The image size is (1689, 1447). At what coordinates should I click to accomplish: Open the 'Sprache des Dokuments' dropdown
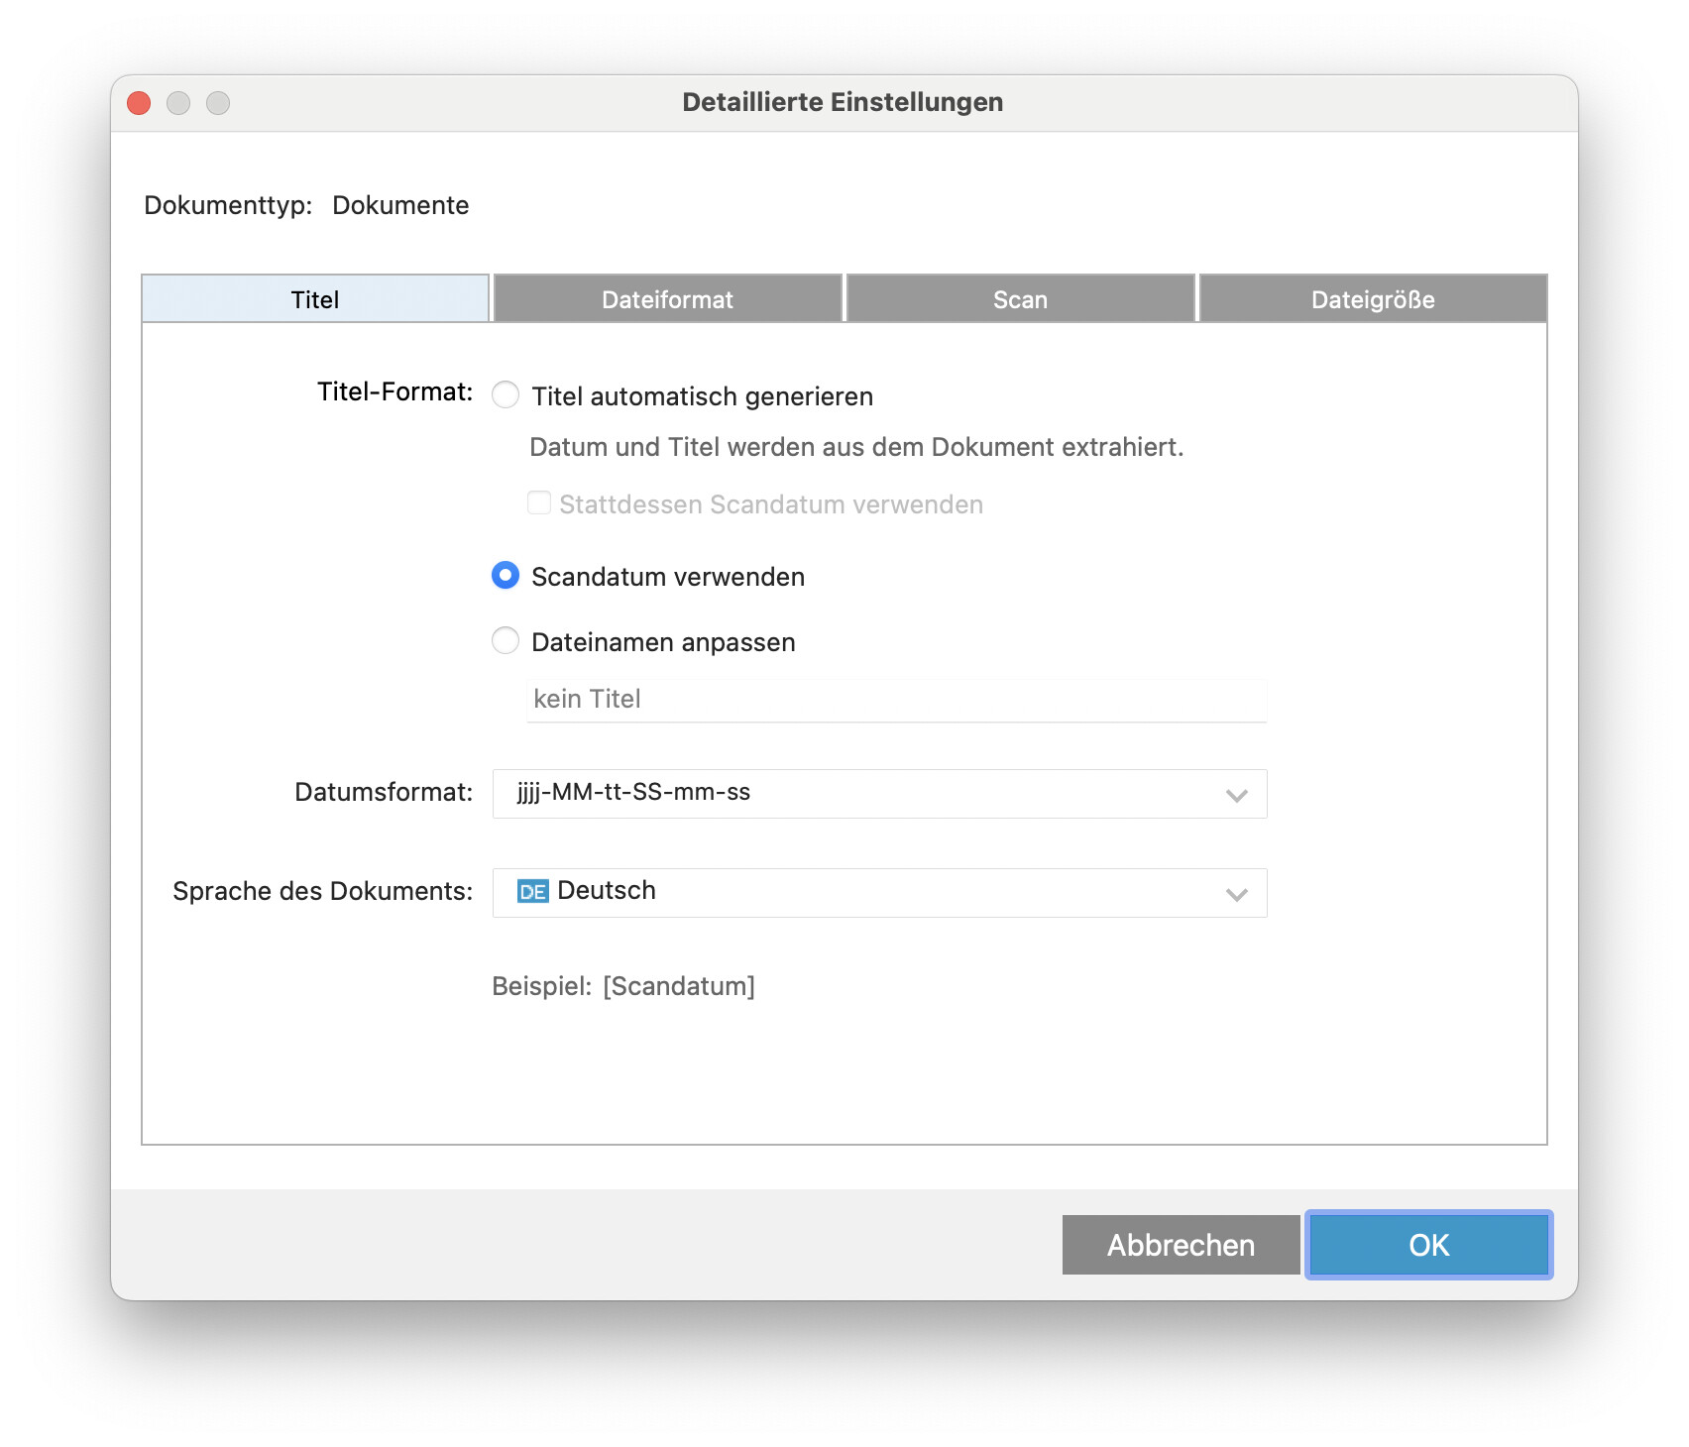coord(878,893)
